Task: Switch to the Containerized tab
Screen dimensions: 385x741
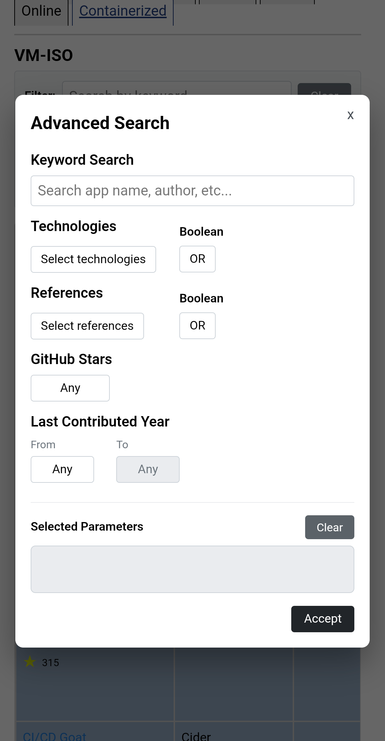Action: (x=122, y=11)
